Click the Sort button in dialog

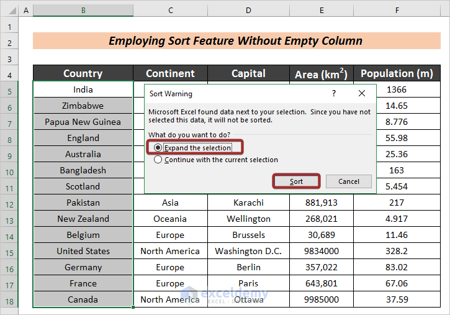pyautogui.click(x=297, y=181)
